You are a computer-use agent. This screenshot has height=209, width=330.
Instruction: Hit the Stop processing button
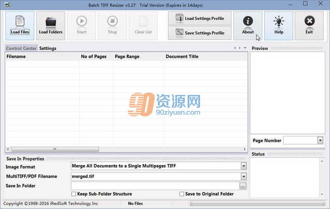click(112, 26)
